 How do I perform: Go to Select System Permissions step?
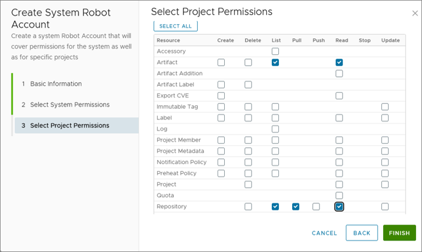tap(70, 105)
